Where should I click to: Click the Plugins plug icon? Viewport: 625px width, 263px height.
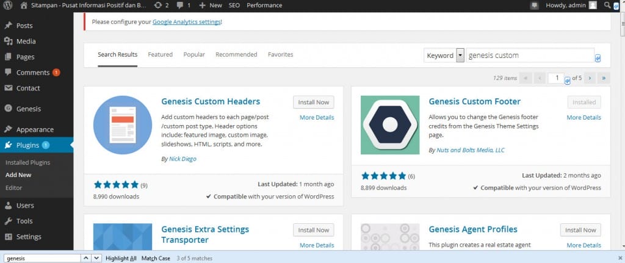(9, 145)
